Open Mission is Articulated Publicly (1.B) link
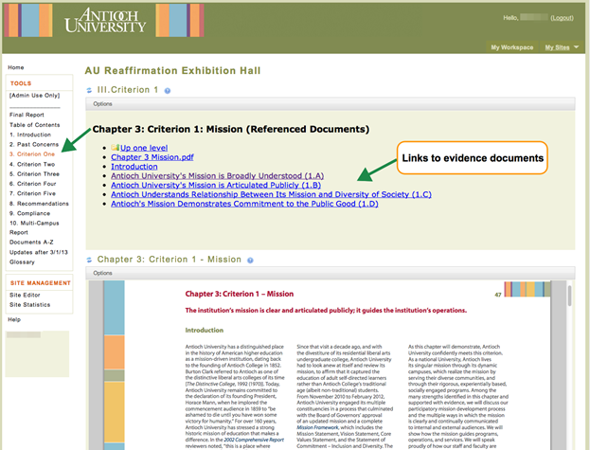590x450 pixels. [216, 185]
